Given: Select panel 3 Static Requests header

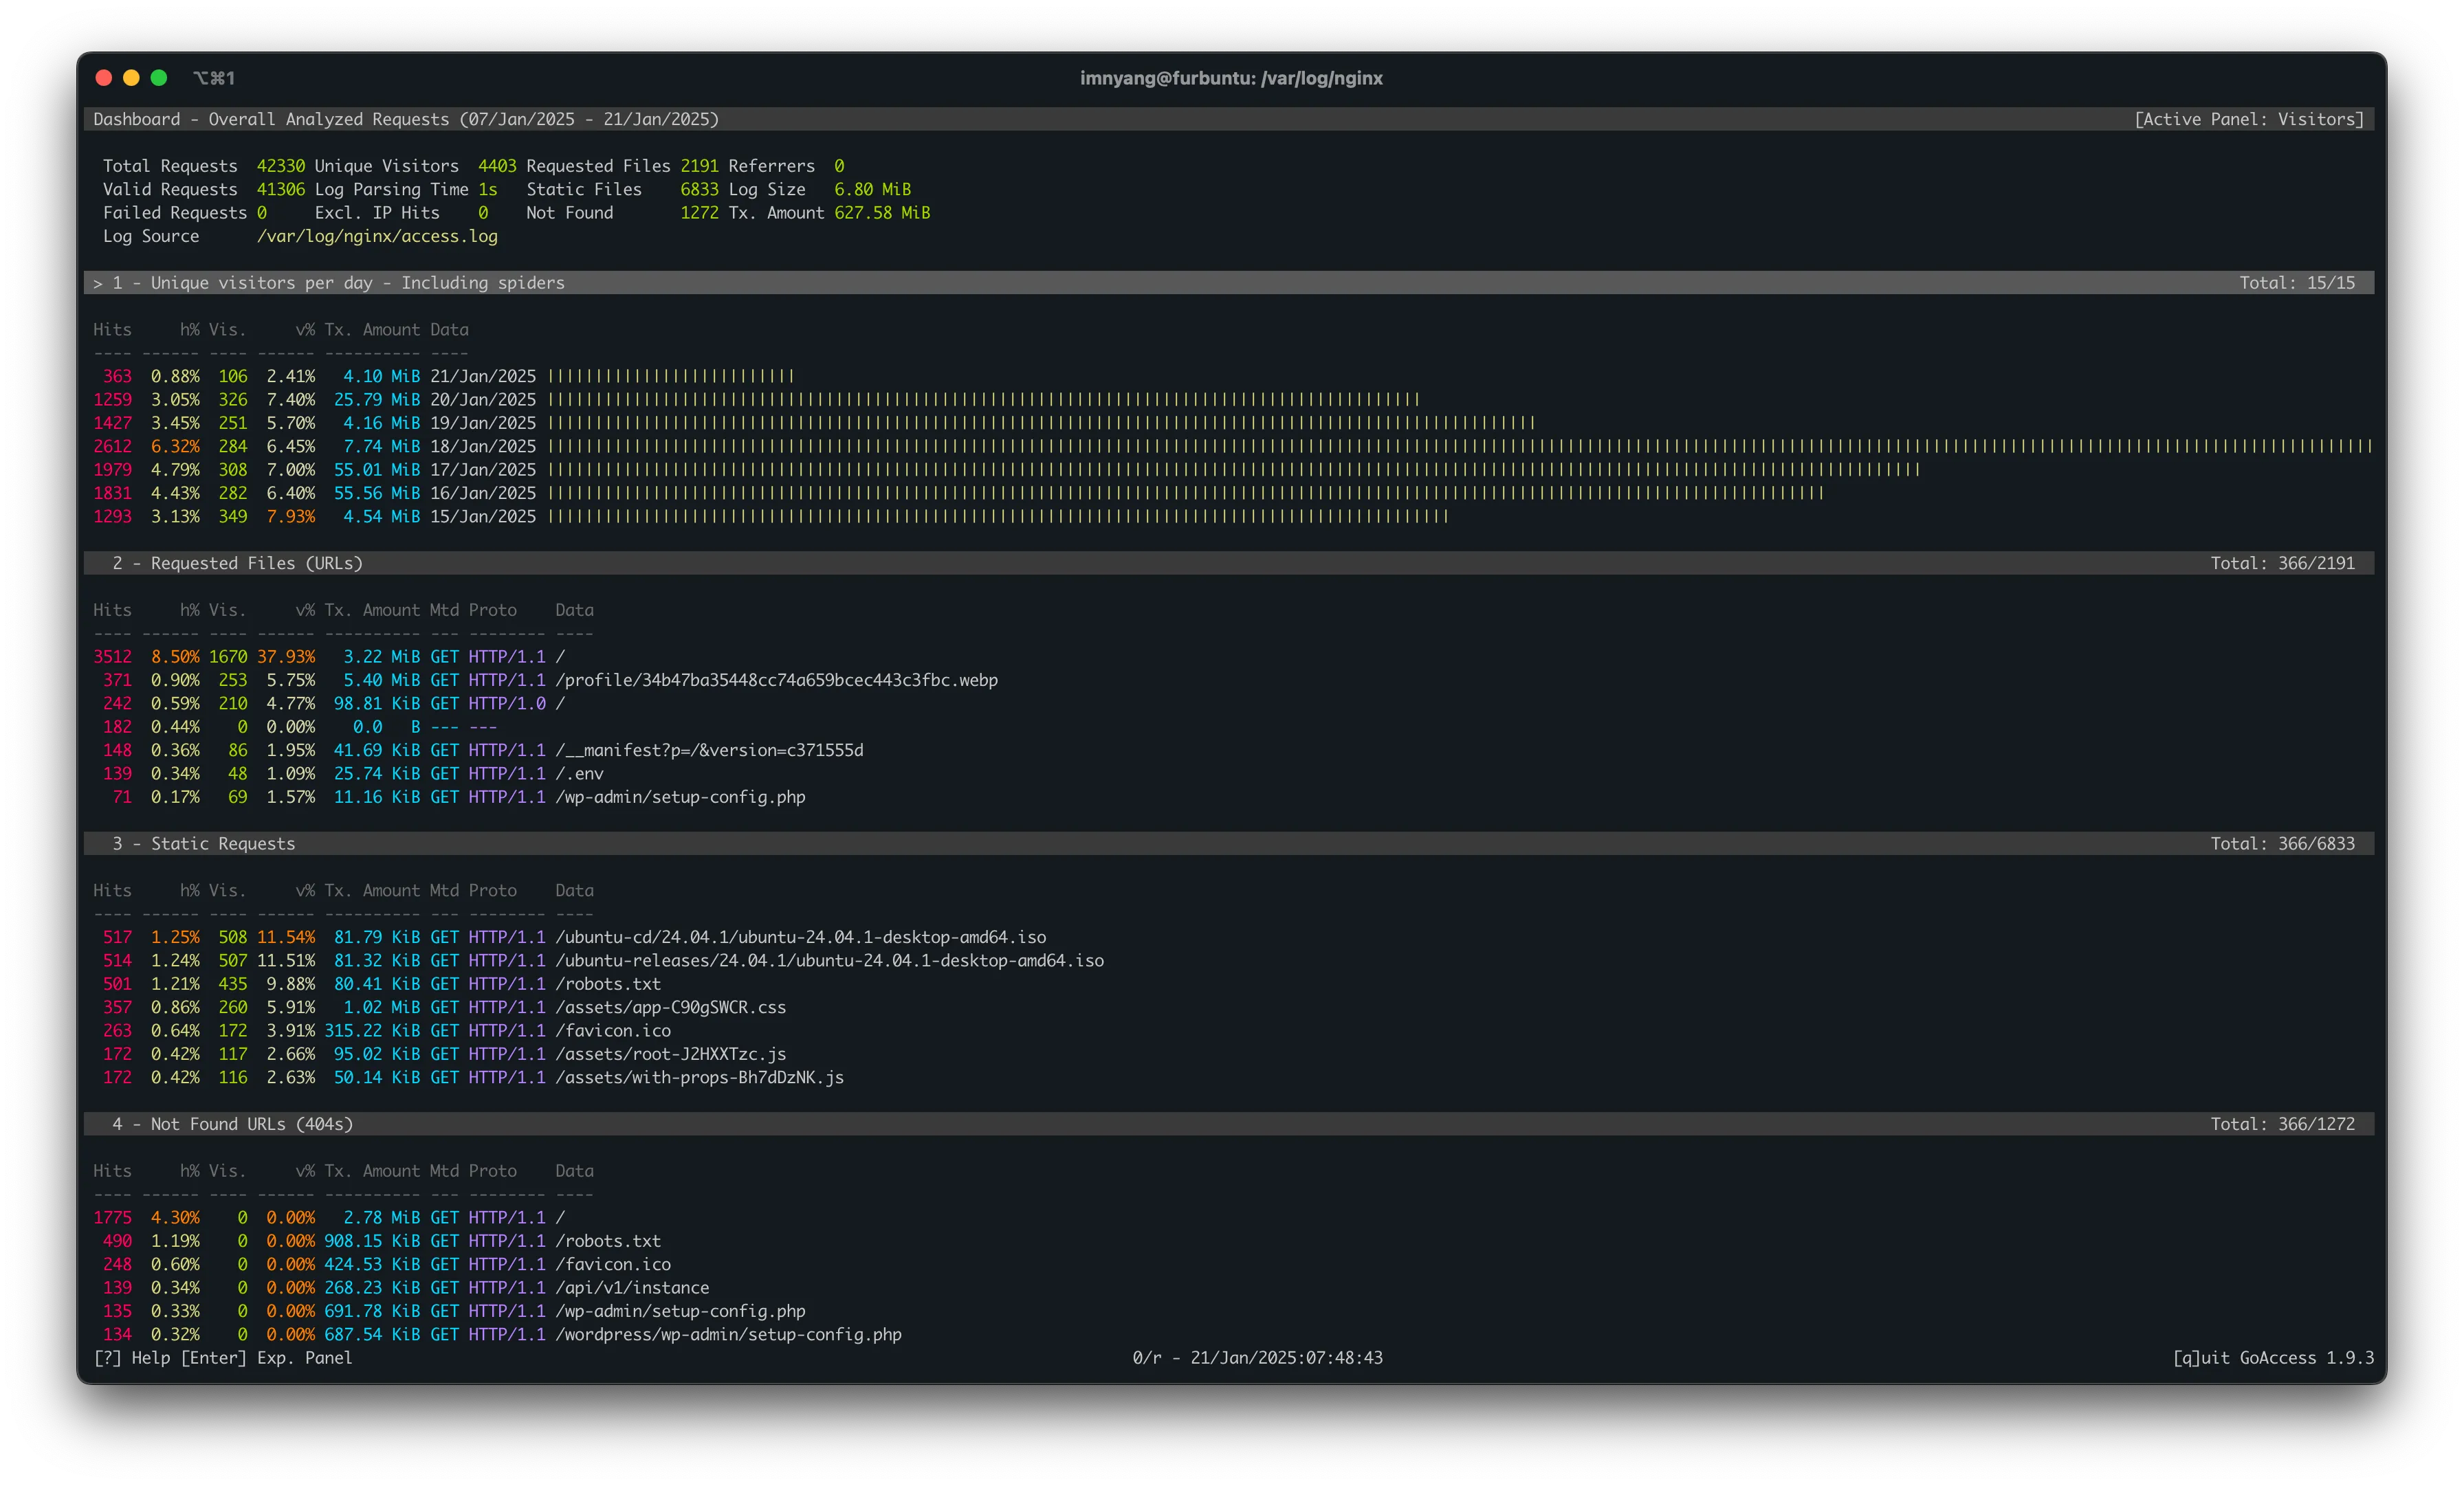Looking at the screenshot, I should click(1229, 844).
